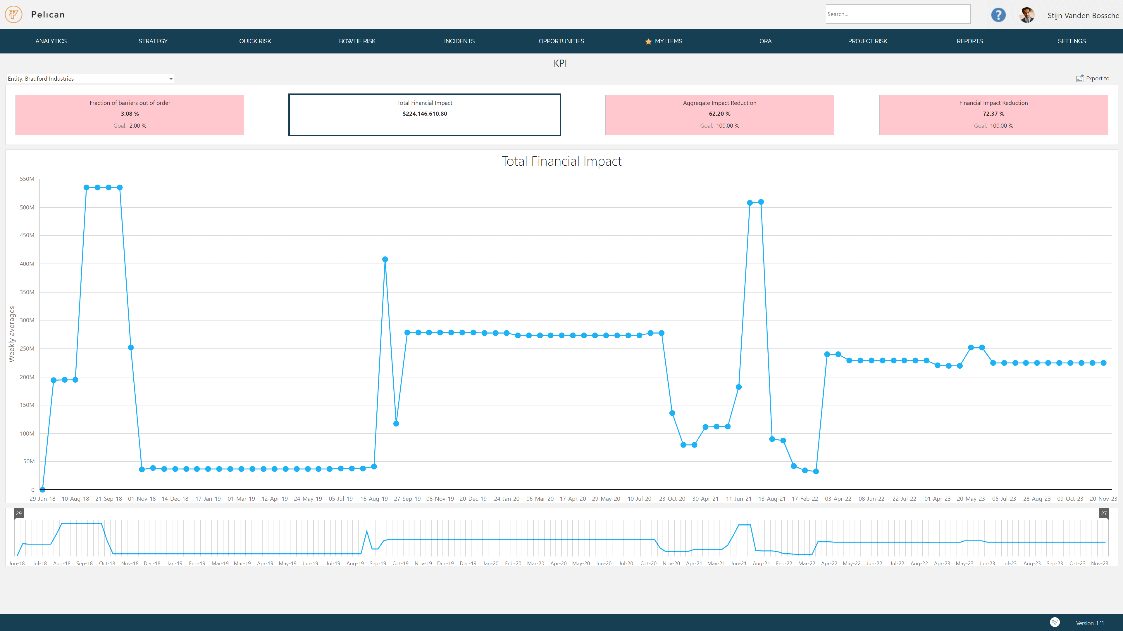This screenshot has width=1123, height=631.
Task: Open the Entity Bradford Industries dropdown
Action: point(90,79)
